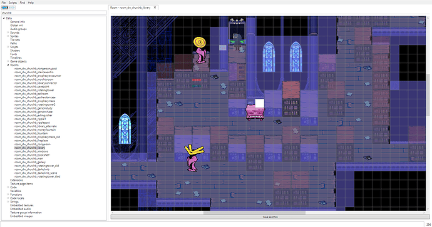This screenshot has width=432, height=227.
Task: Open the File menu
Action: pyautogui.click(x=4, y=3)
